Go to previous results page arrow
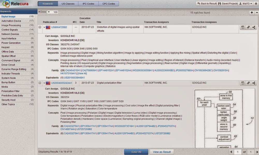Screen dimensions: 259x155 pyautogui.click(x=231, y=152)
